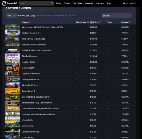Open HITMAN World of Assassination thumbnail
Viewport: 142px width, 139px height.
[x=13, y=50]
